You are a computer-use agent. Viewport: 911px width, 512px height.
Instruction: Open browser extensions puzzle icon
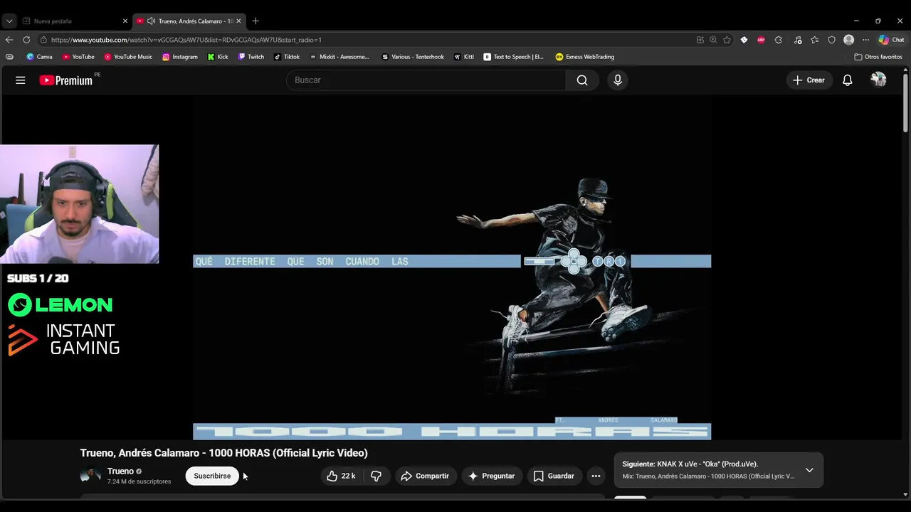[778, 40]
